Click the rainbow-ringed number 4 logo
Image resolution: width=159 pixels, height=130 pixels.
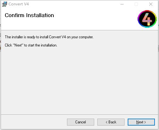(147, 19)
